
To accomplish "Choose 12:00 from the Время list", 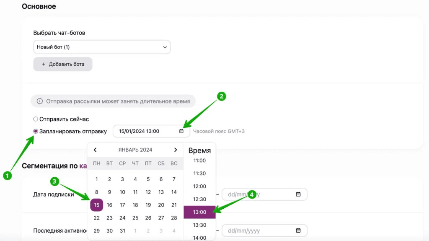I will (x=199, y=187).
